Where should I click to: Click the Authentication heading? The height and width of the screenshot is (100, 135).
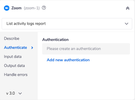[x=55, y=40]
